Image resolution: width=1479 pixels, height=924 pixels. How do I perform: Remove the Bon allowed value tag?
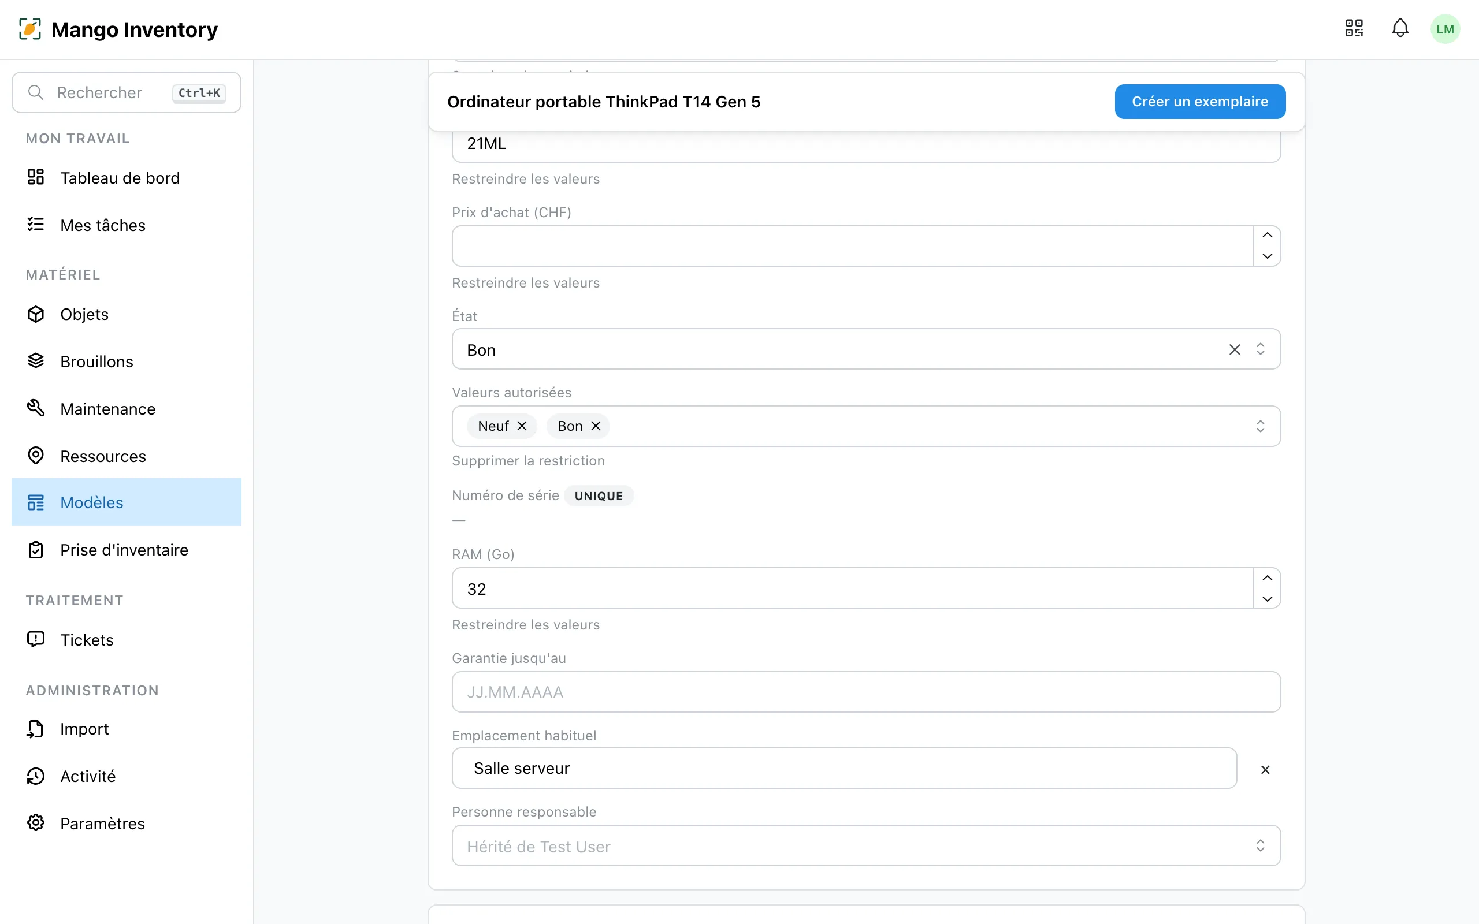(x=596, y=426)
